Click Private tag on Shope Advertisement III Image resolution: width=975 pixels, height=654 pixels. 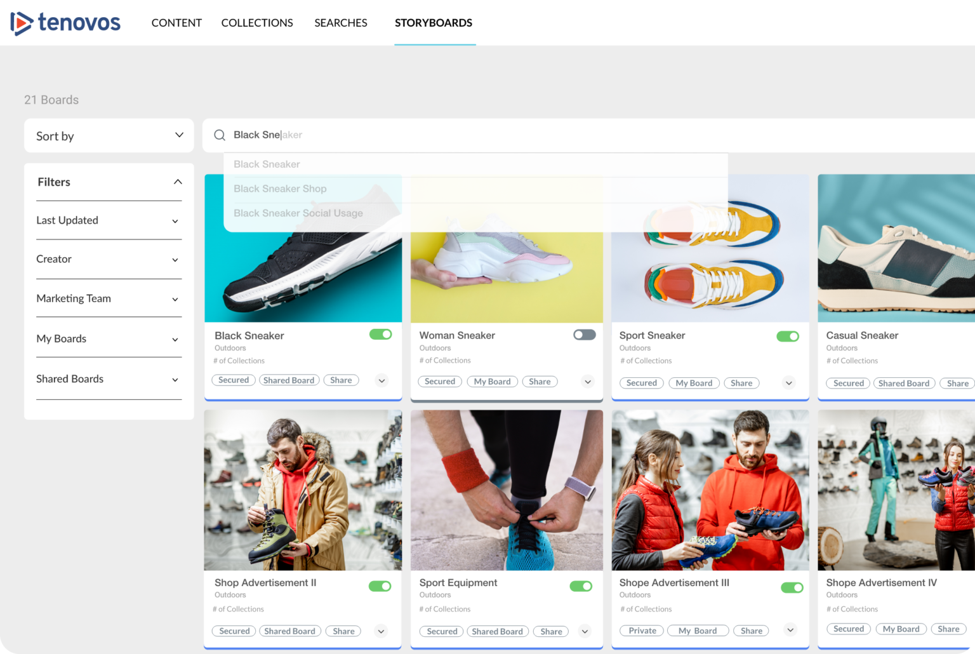[642, 631]
